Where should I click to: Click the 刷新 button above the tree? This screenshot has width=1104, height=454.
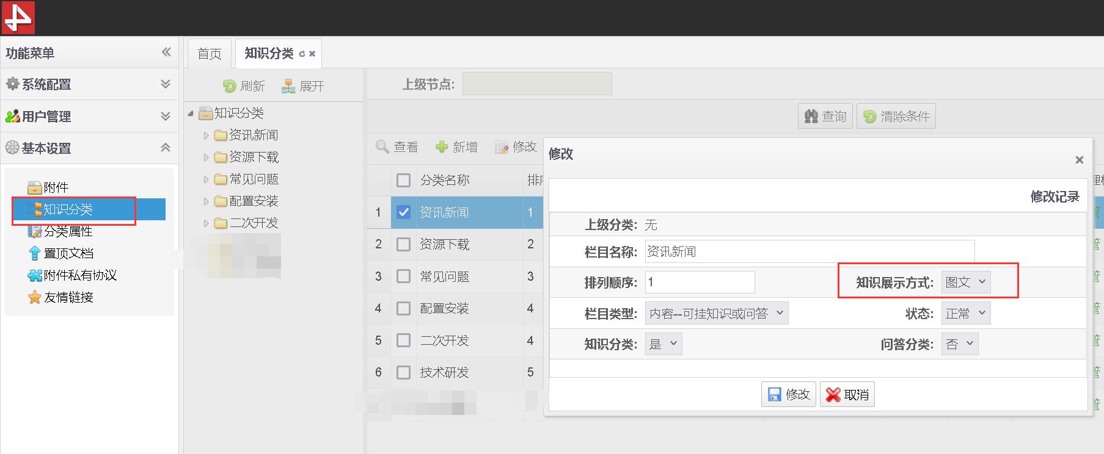tap(244, 86)
